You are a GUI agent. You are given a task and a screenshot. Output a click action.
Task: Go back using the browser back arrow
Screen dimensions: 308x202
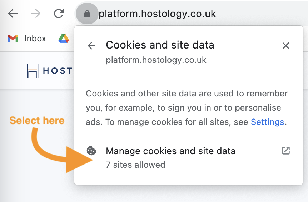(13, 14)
